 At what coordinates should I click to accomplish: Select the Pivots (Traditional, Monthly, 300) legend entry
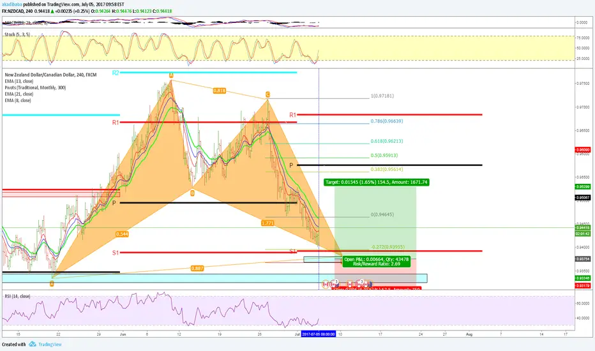pyautogui.click(x=35, y=87)
